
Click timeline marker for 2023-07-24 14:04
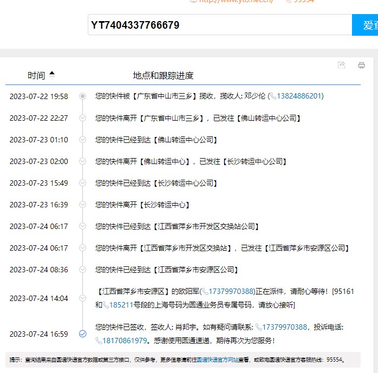click(83, 298)
